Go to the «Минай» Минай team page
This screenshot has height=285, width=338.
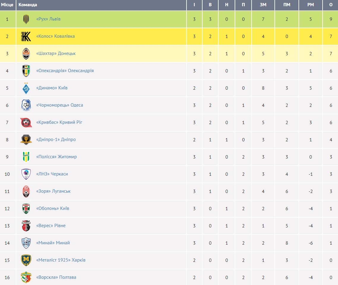(x=53, y=243)
